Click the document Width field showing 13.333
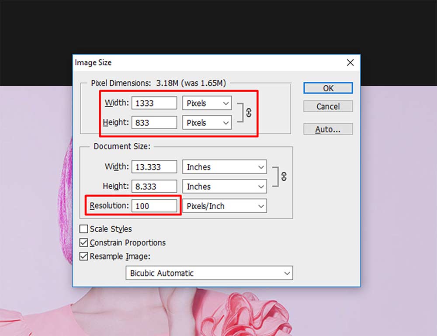437x336 pixels. point(154,167)
